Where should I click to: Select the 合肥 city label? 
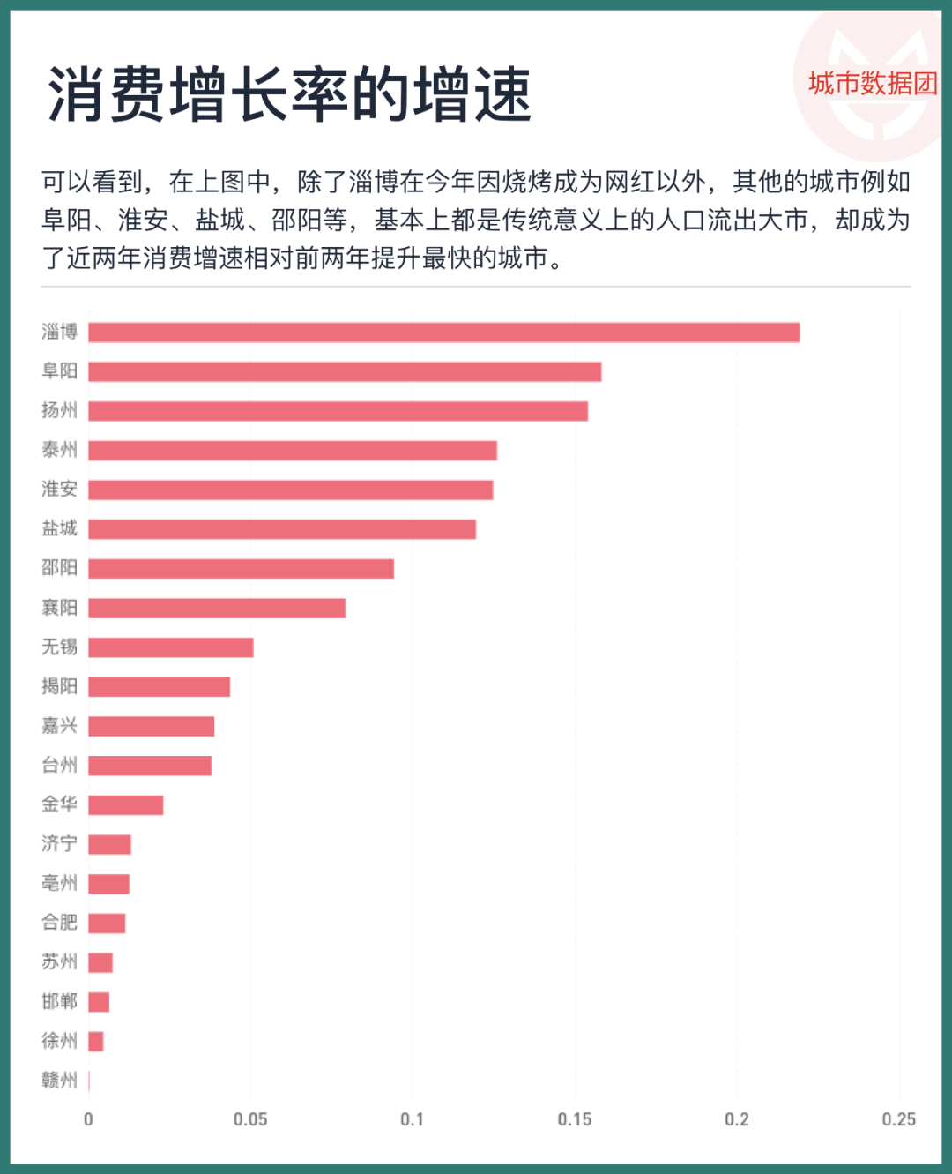(59, 923)
